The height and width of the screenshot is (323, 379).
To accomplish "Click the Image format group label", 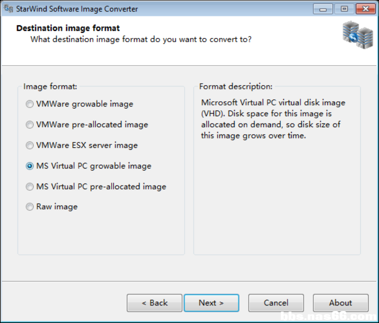I will [x=50, y=86].
